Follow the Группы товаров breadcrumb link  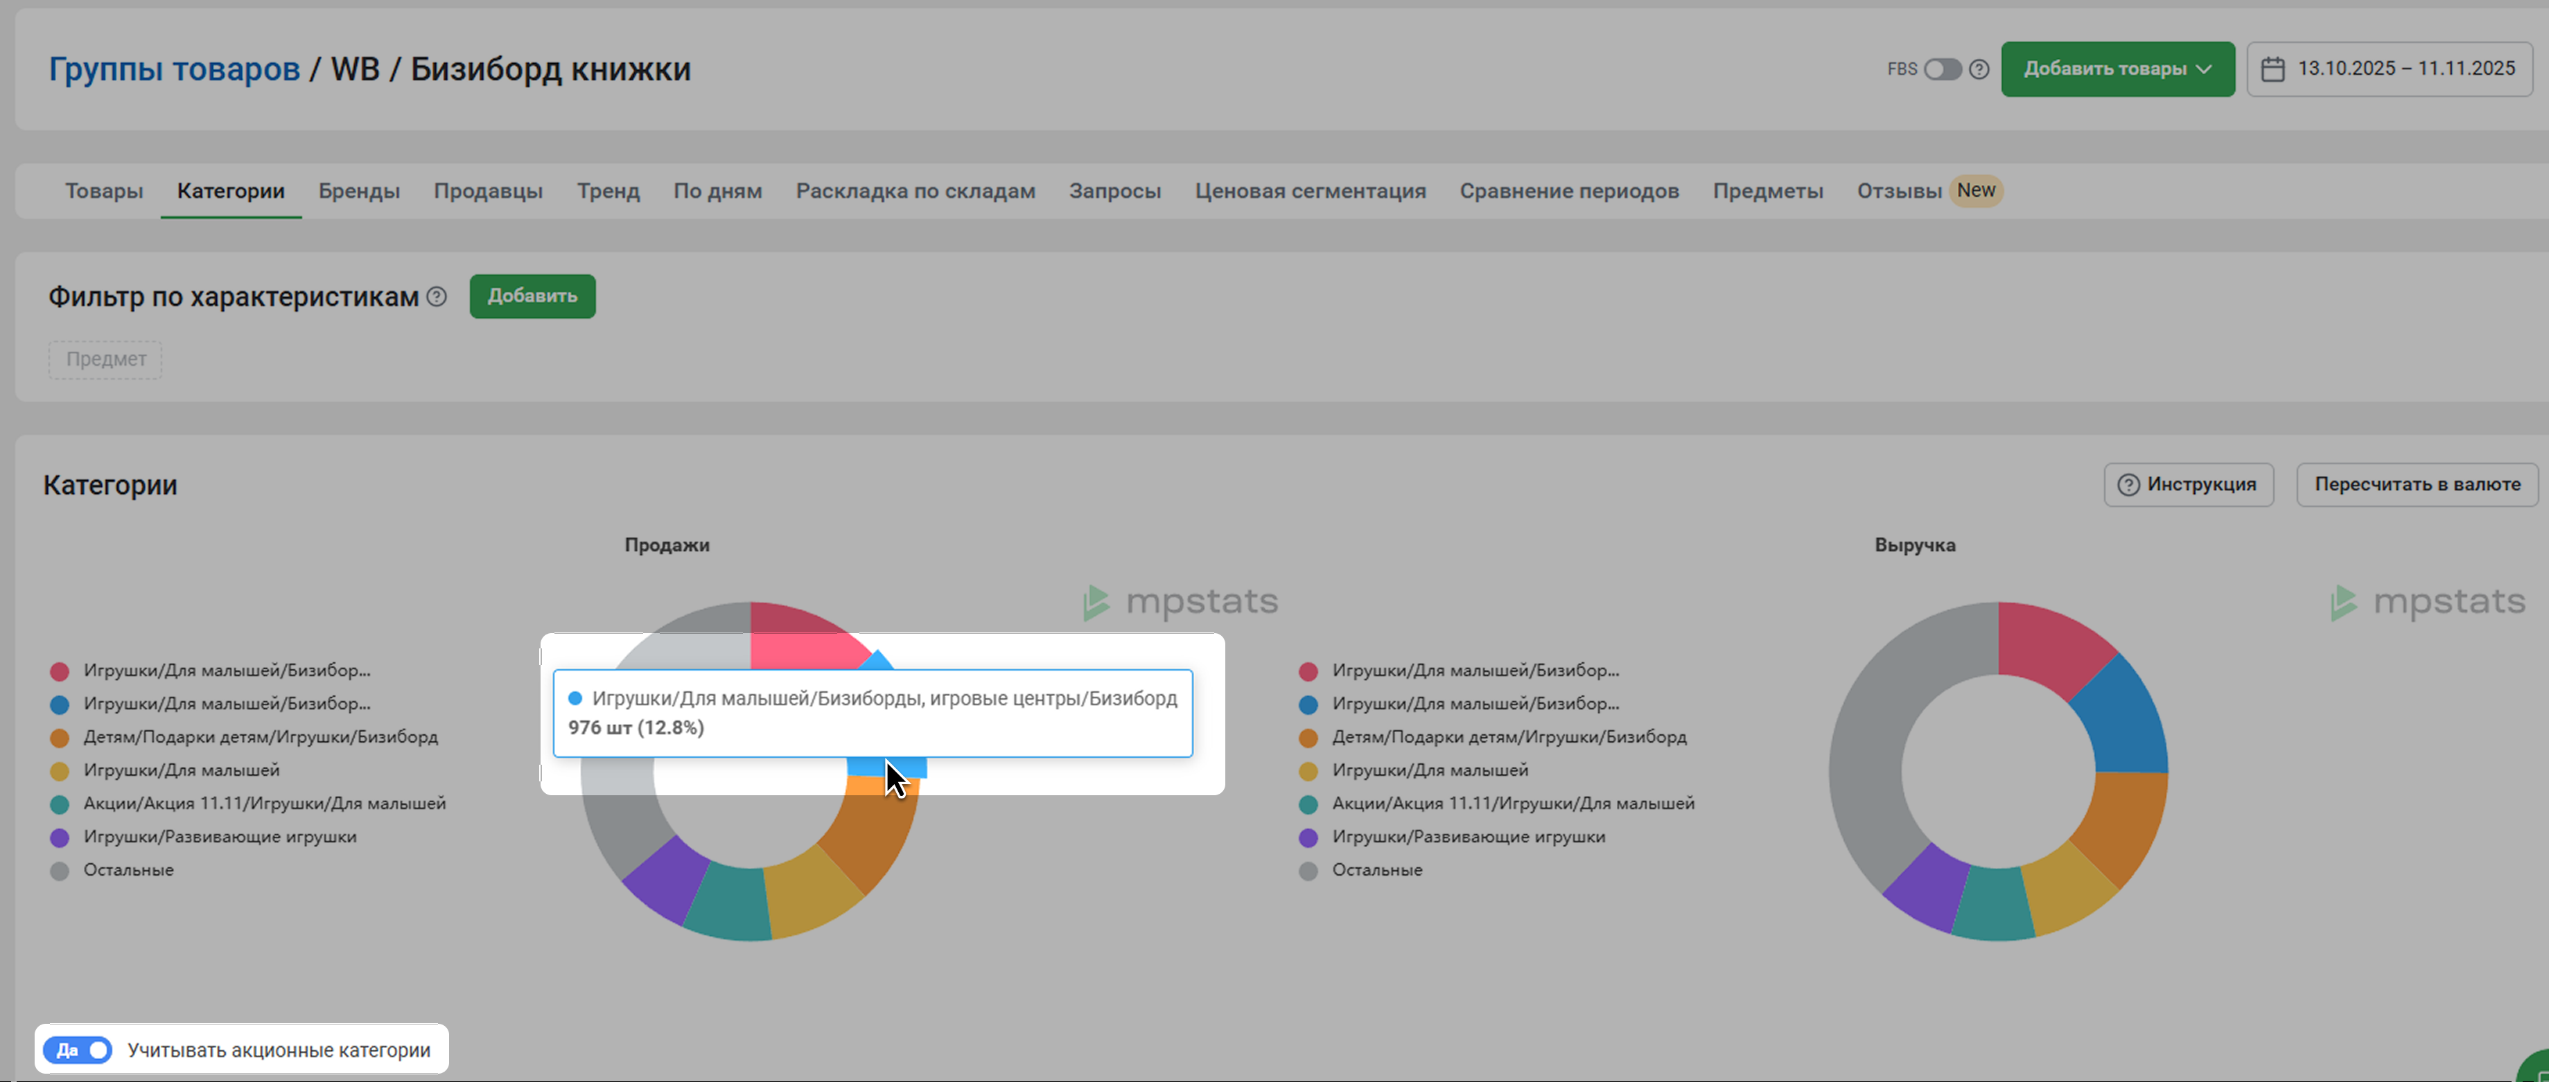pos(174,69)
